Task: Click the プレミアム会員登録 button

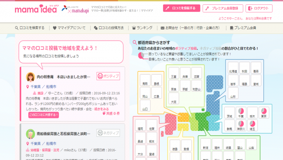Action: (x=223, y=8)
